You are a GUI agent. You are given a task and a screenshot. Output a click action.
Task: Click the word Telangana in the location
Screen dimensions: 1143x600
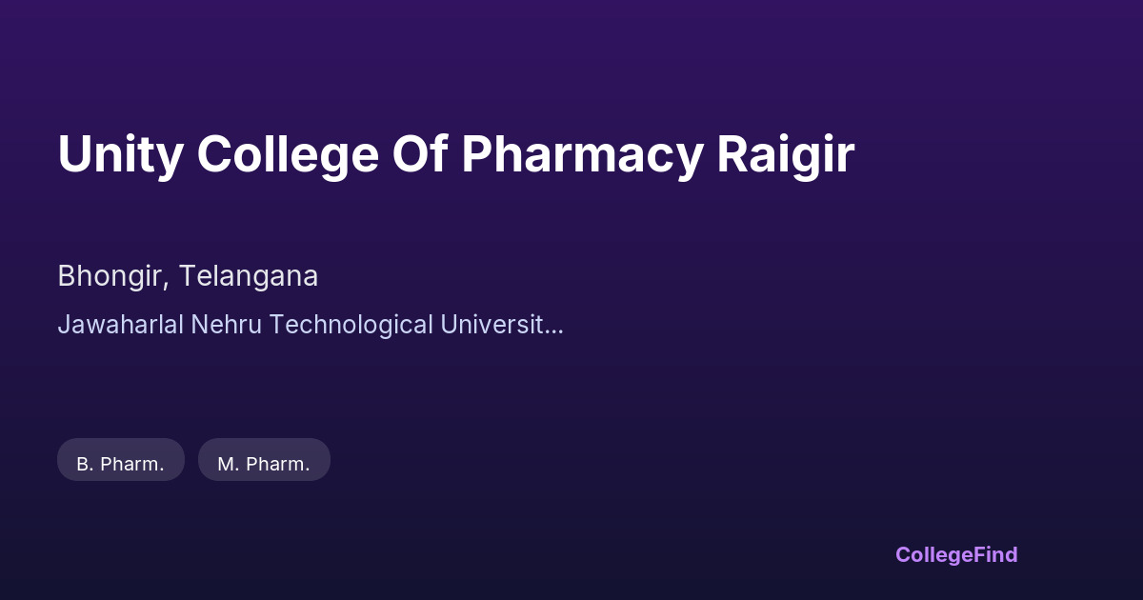(249, 276)
